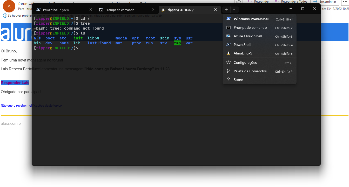
Task: Click the 'alura.com.br' footer text in the email
Action: pos(11,123)
